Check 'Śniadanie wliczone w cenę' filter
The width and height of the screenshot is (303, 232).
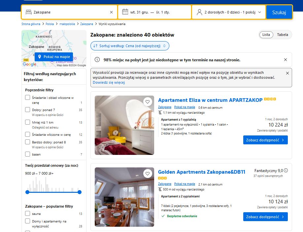[28, 134]
